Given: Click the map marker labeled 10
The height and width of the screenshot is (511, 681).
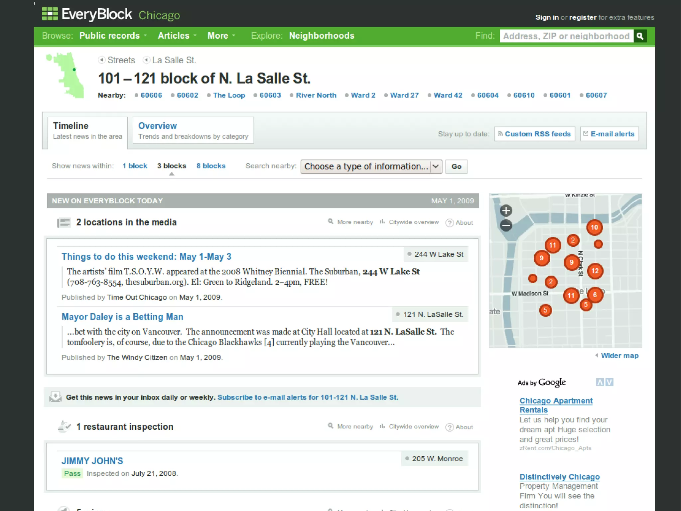Looking at the screenshot, I should (594, 227).
